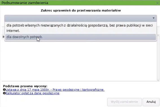
Task: Click the vertical scrollbar on the right edge
Action: click(x=158, y=58)
